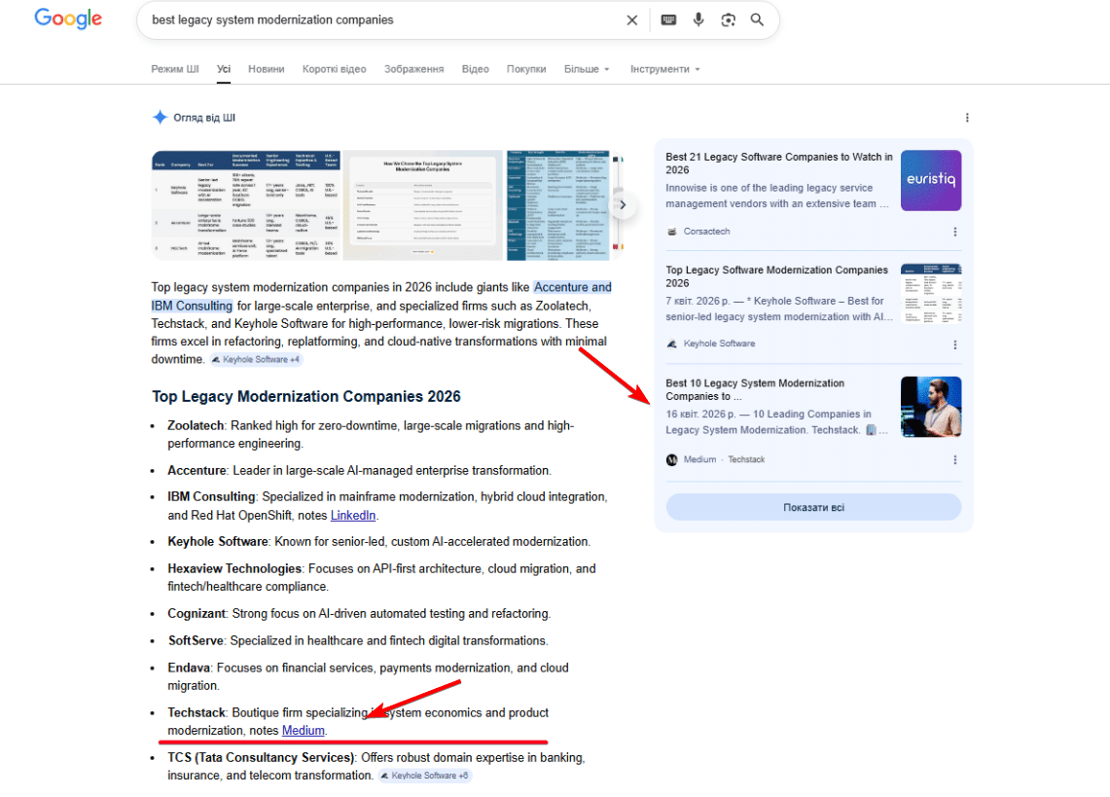
Task: Click the Keyhole Software +8 source chip
Action: 425,776
